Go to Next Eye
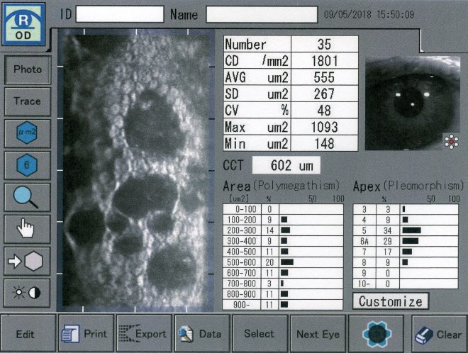The image size is (468, 353). tap(317, 334)
